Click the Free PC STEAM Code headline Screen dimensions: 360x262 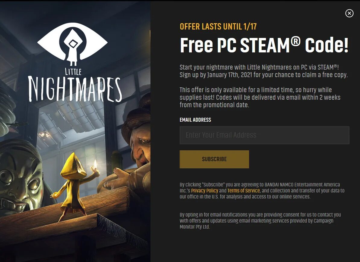tap(264, 45)
